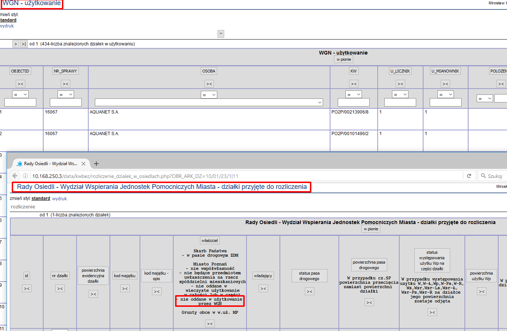This screenshot has height=331, width=507.
Task: Open a new browser tab
Action: point(96,164)
